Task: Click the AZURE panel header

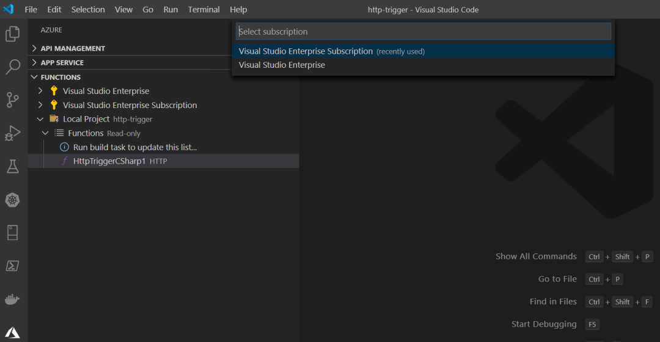Action: (51, 30)
